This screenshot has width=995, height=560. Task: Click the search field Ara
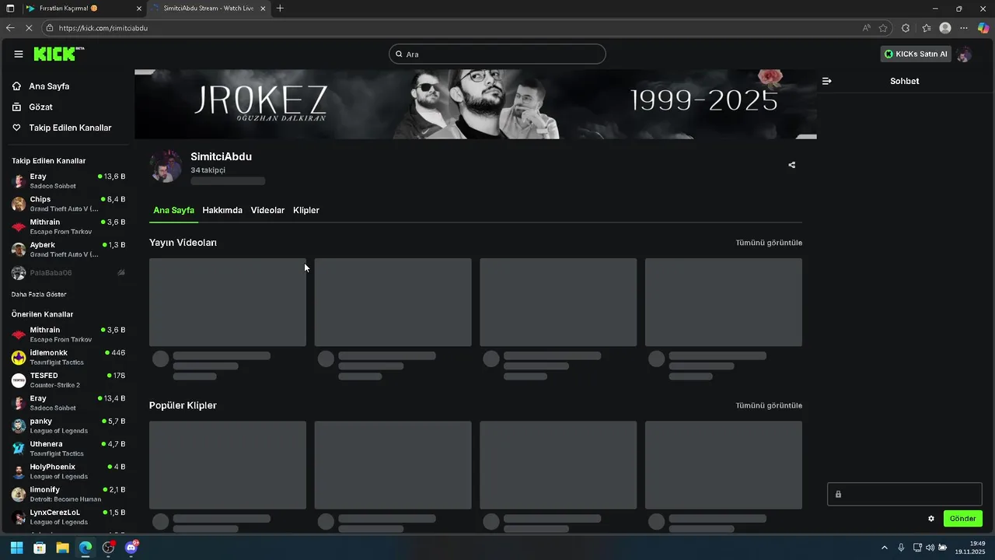(497, 54)
